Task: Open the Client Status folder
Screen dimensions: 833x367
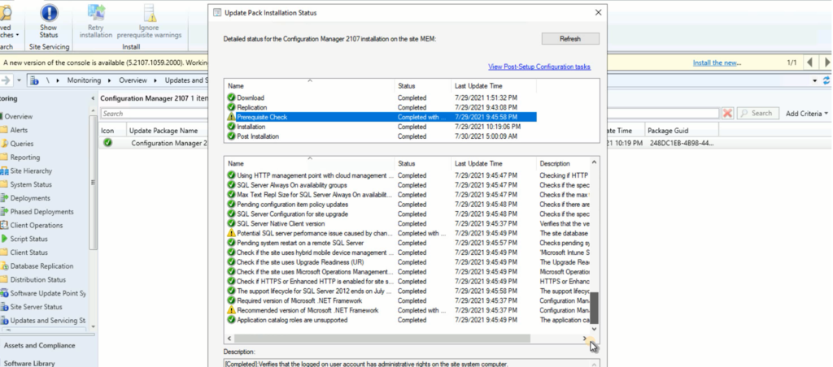Action: click(28, 253)
